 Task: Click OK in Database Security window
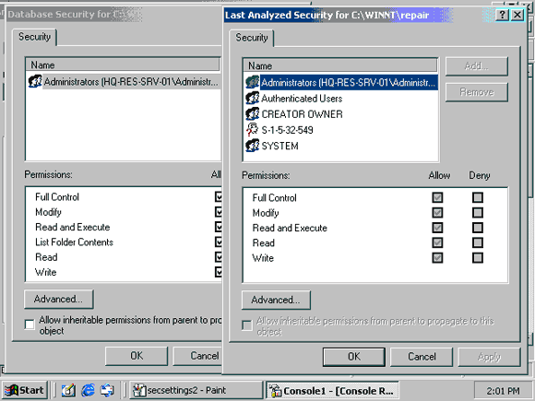click(137, 356)
